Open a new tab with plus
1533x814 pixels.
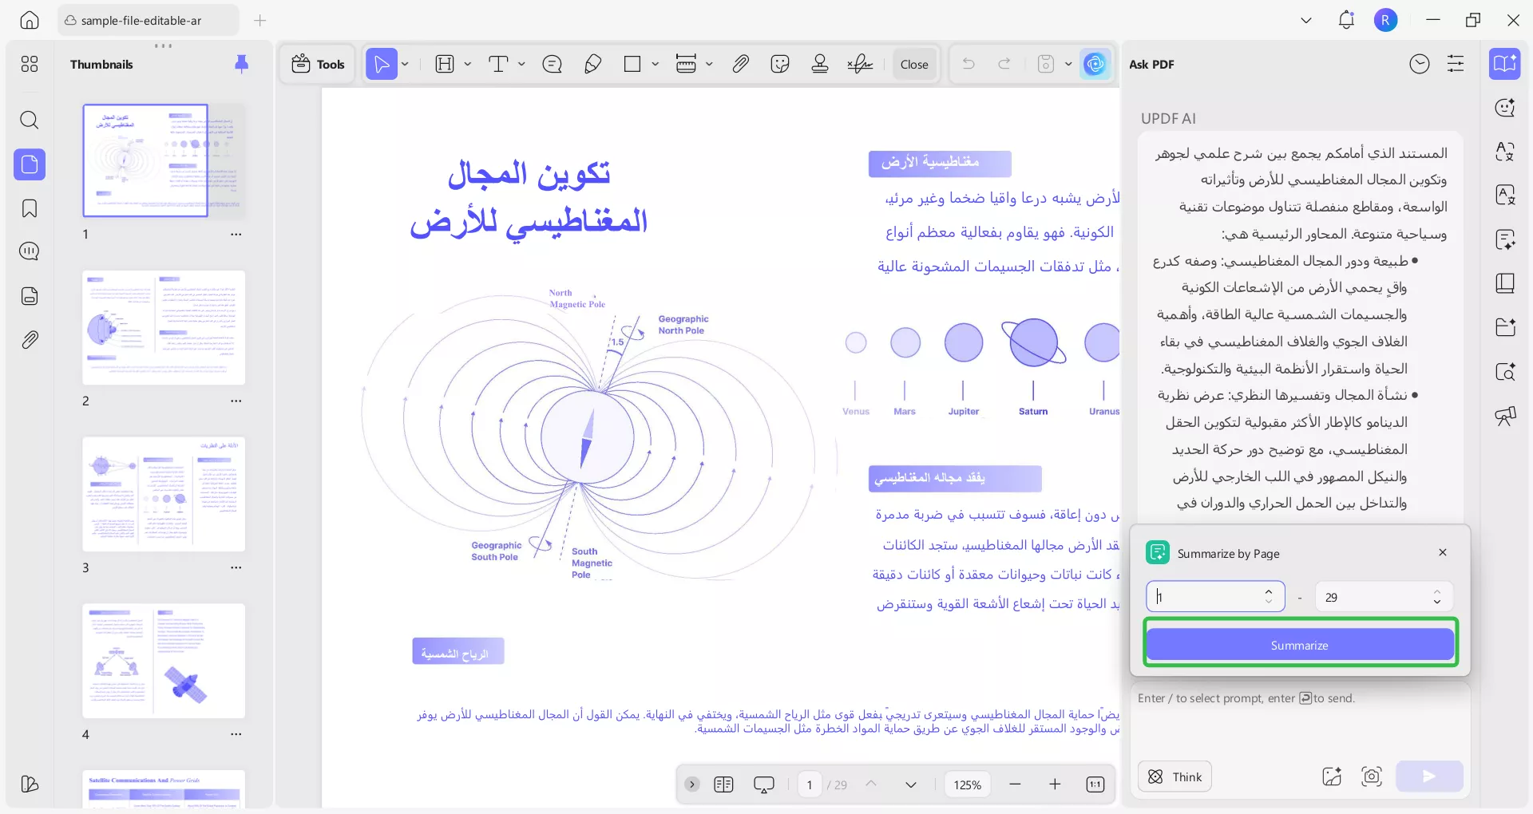(259, 21)
